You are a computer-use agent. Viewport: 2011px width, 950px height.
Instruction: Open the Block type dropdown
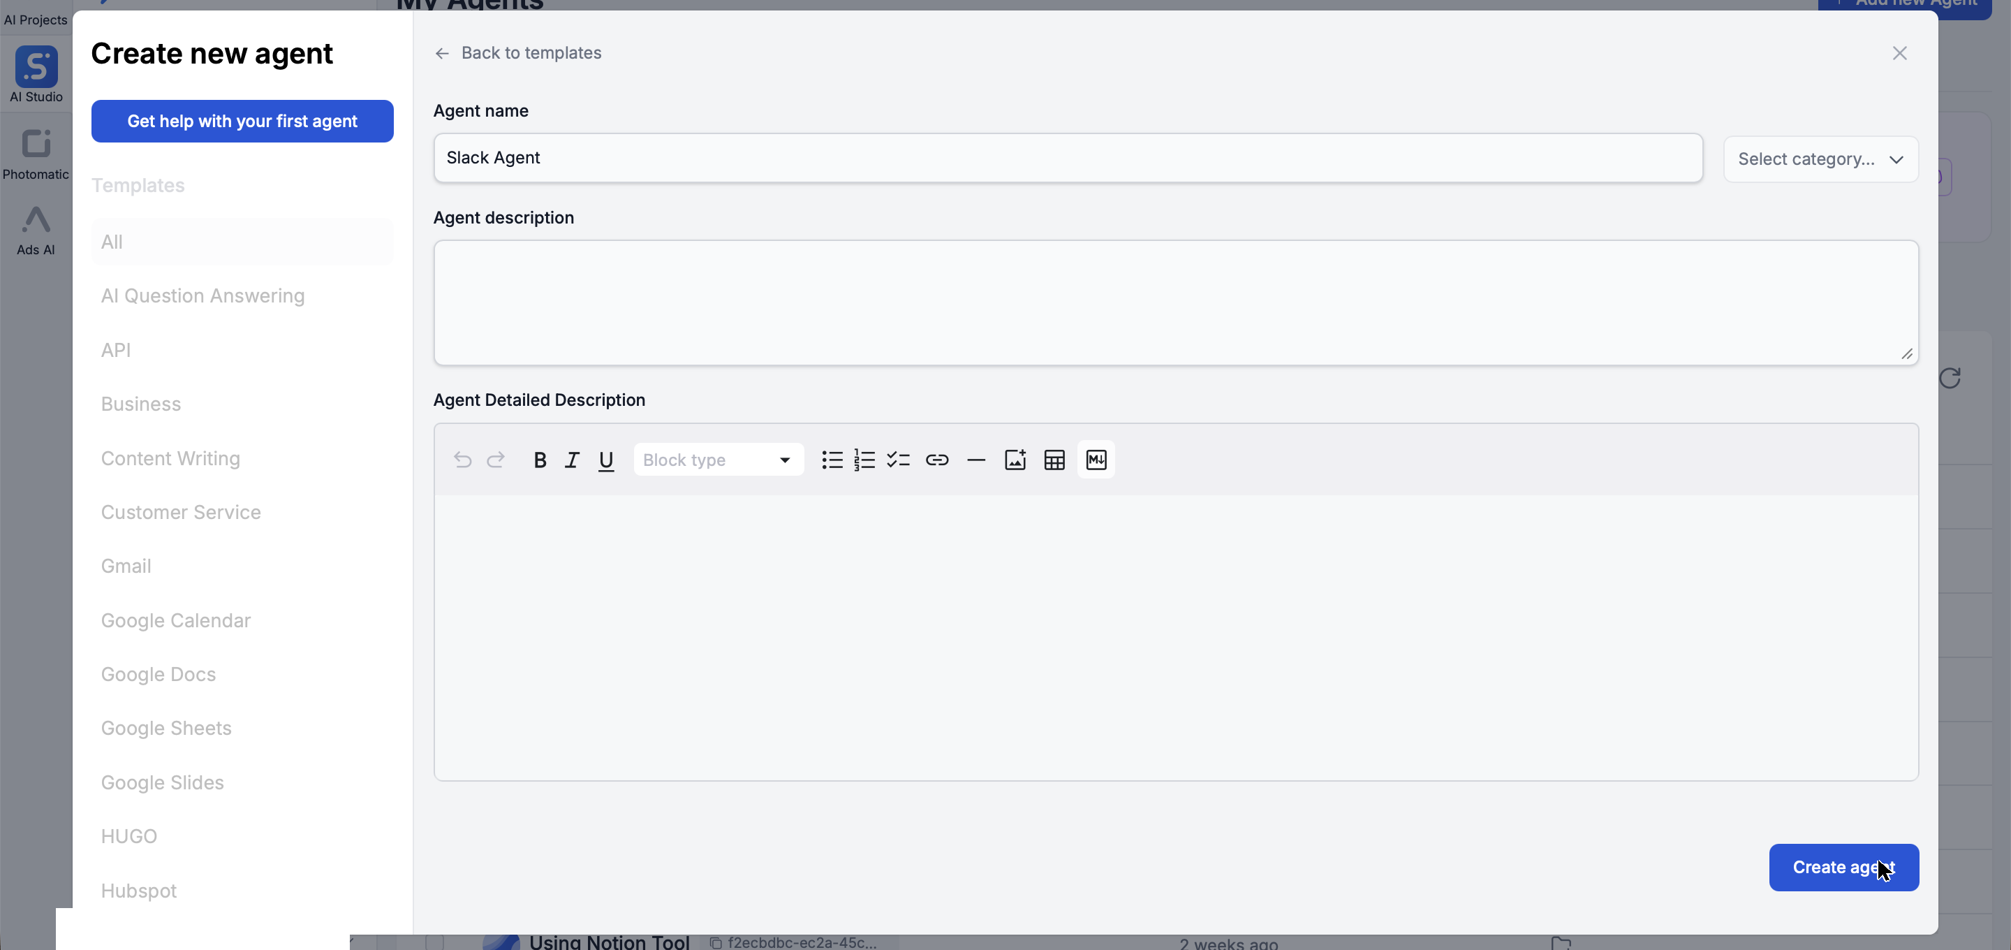tap(719, 460)
